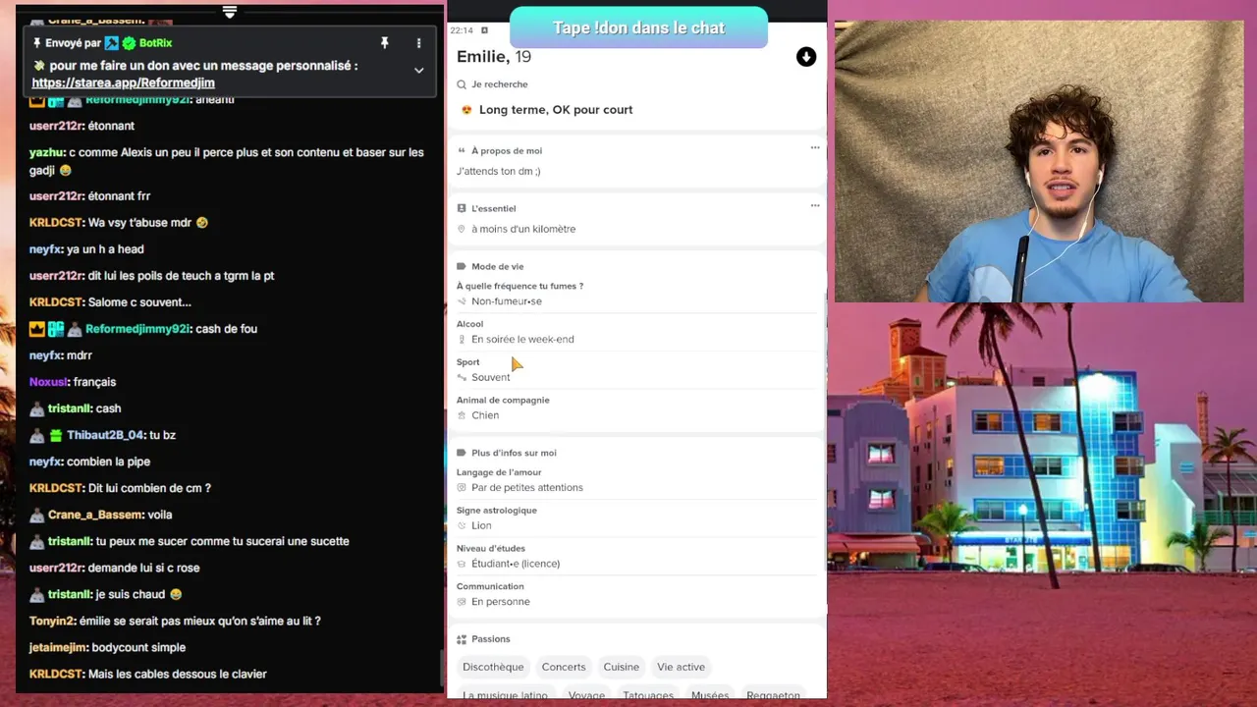Image resolution: width=1257 pixels, height=707 pixels.
Task: Click the drink icon next to En soirée le week-end
Action: coord(462,340)
